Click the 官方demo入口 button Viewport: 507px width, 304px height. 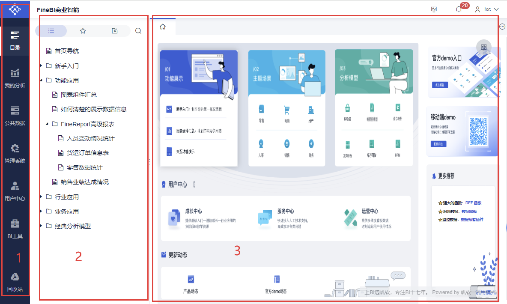(x=440, y=85)
